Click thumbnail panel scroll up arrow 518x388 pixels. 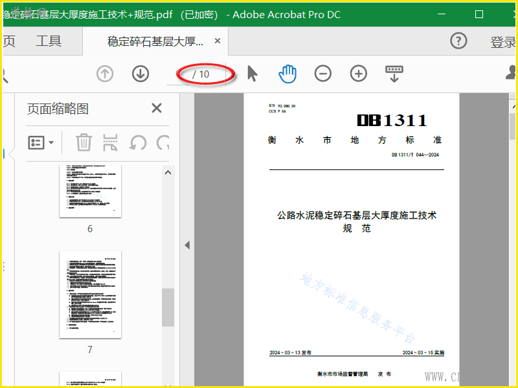coord(168,173)
